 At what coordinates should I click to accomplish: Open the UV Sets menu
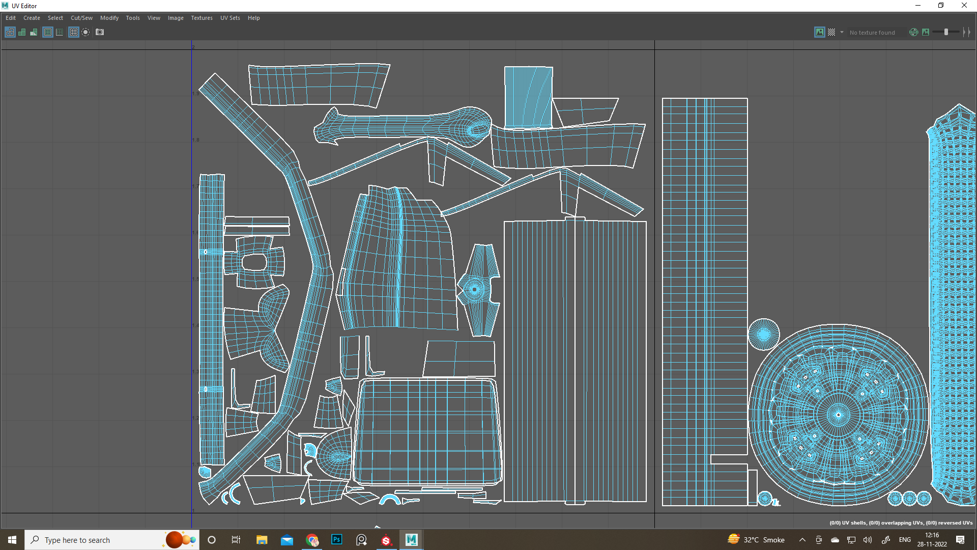click(230, 18)
